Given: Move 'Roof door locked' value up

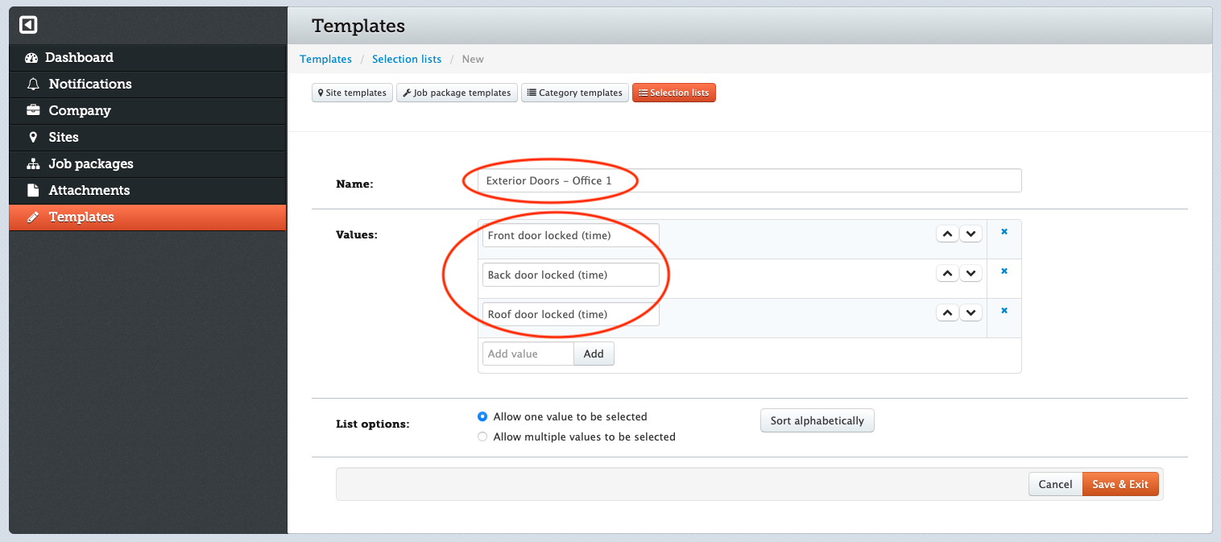Looking at the screenshot, I should pyautogui.click(x=948, y=312).
